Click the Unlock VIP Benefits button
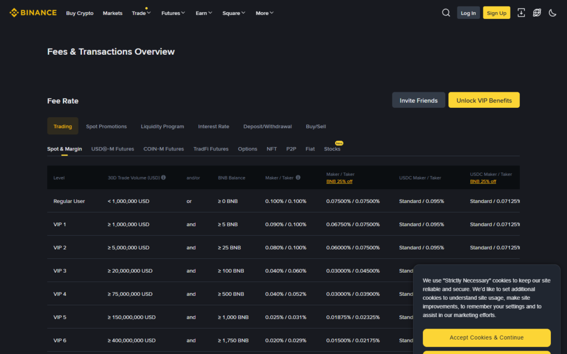Screen dimensions: 567x354 coord(484,100)
